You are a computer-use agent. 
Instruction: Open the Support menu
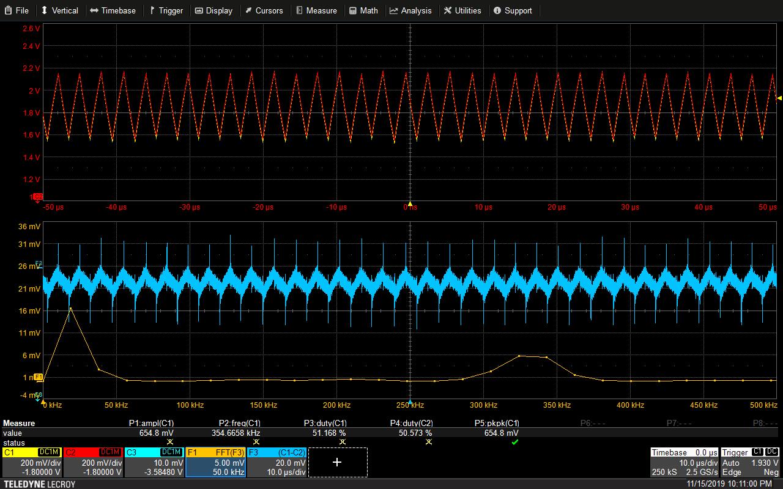[x=513, y=10]
